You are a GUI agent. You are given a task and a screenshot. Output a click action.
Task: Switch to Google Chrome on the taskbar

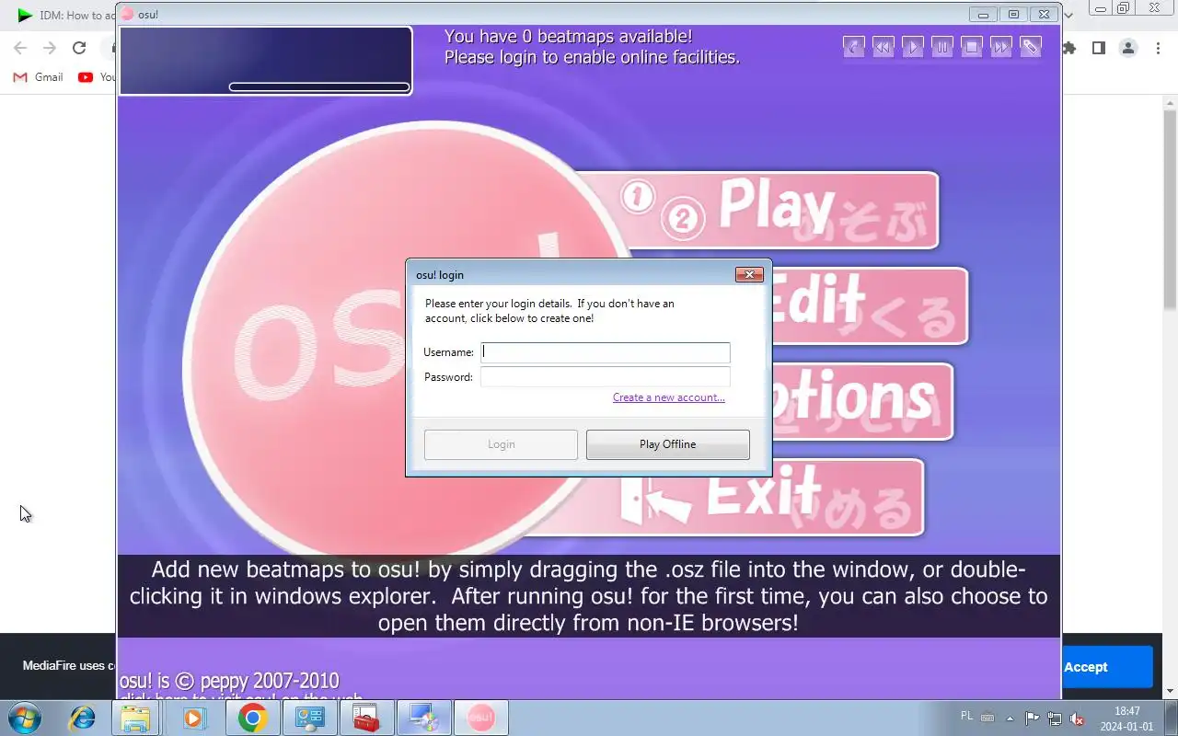coord(252,718)
